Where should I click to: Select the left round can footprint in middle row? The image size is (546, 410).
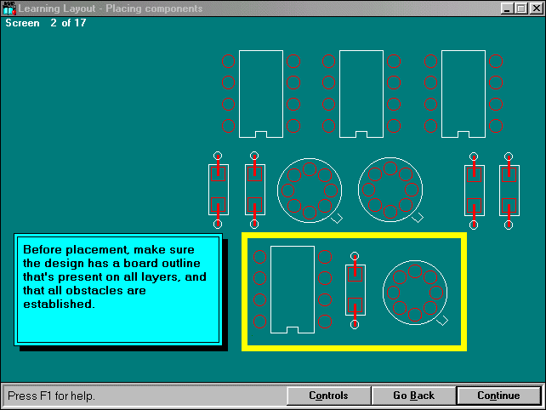coord(310,189)
